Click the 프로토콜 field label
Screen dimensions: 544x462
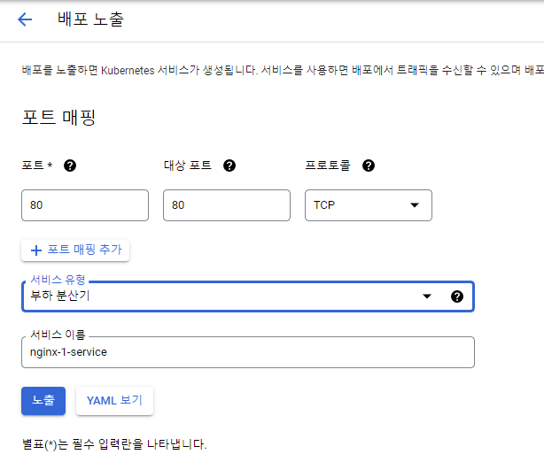[x=328, y=166]
